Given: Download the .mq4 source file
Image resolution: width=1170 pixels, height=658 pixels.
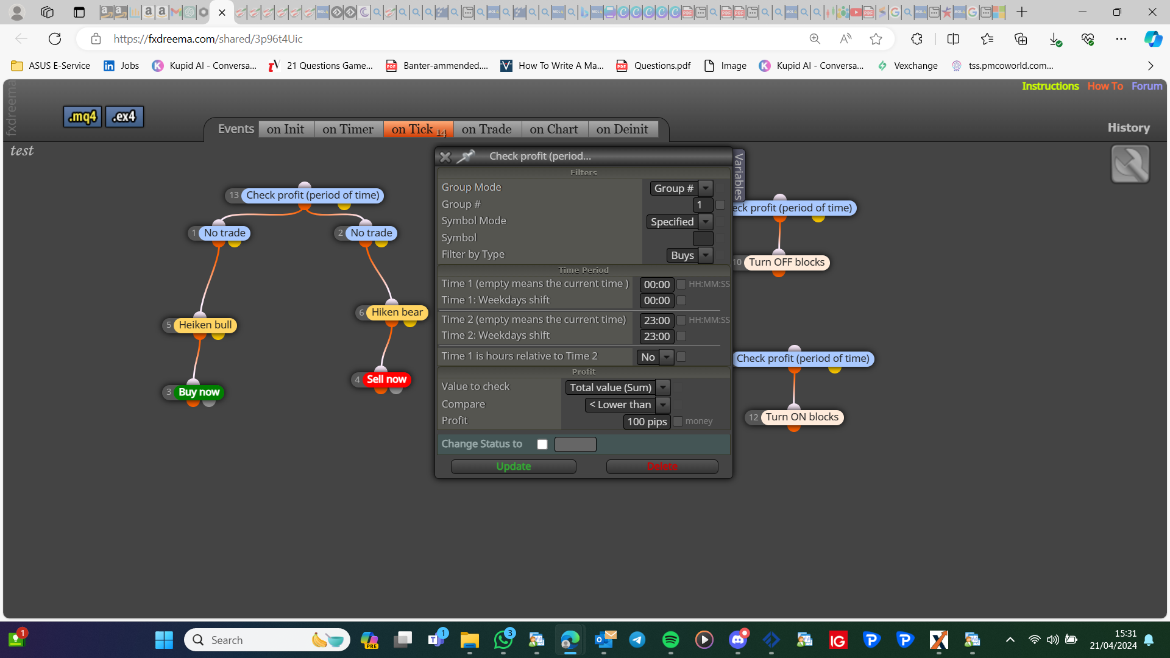Looking at the screenshot, I should tap(82, 116).
